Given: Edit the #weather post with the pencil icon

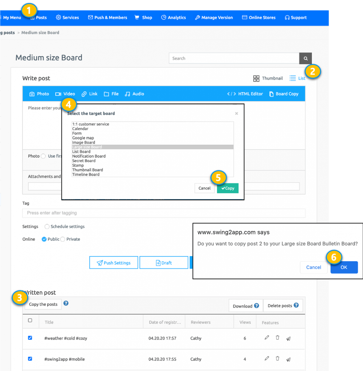Looking at the screenshot, I should (x=266, y=337).
